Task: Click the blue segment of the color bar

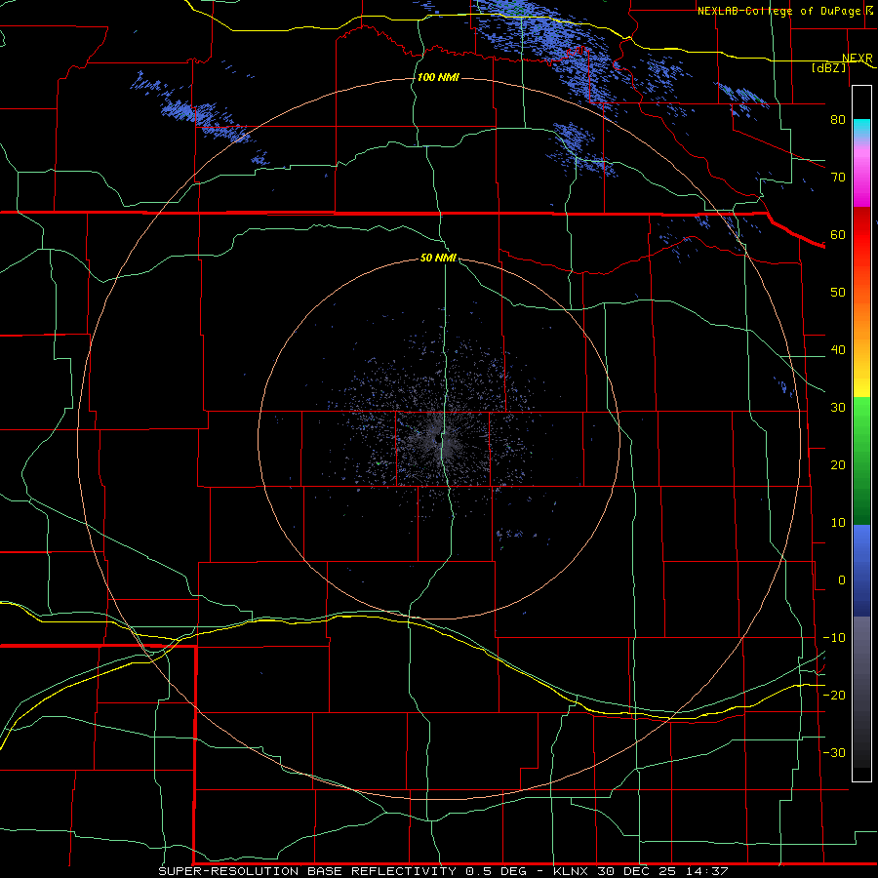Action: [x=861, y=570]
